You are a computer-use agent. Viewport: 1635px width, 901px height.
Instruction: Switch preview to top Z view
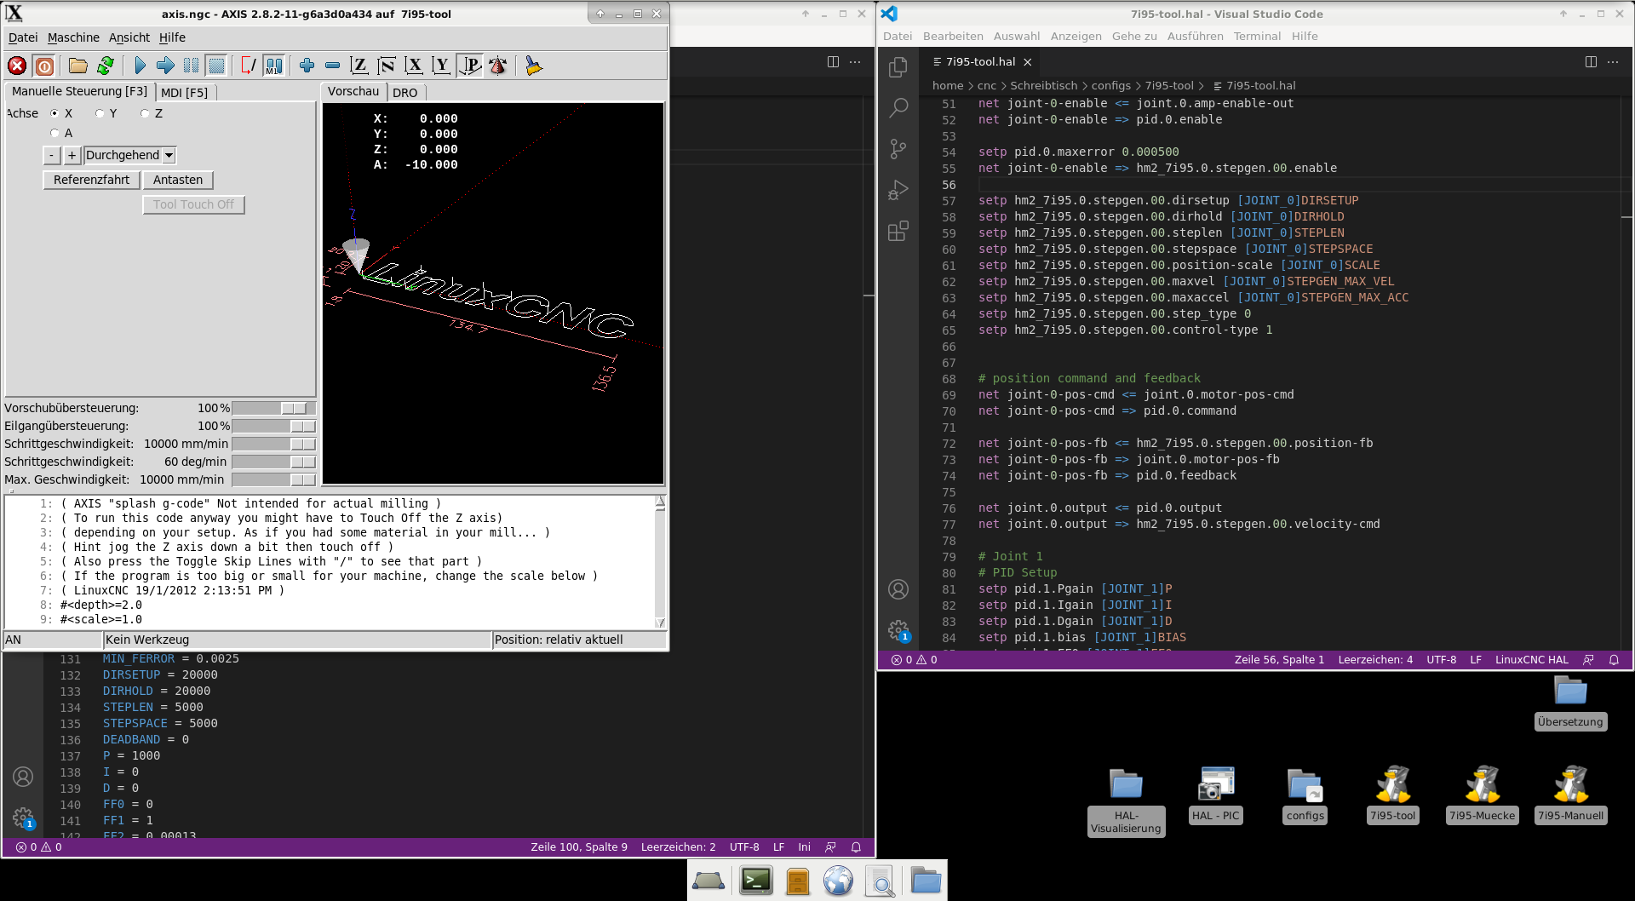coord(359,66)
